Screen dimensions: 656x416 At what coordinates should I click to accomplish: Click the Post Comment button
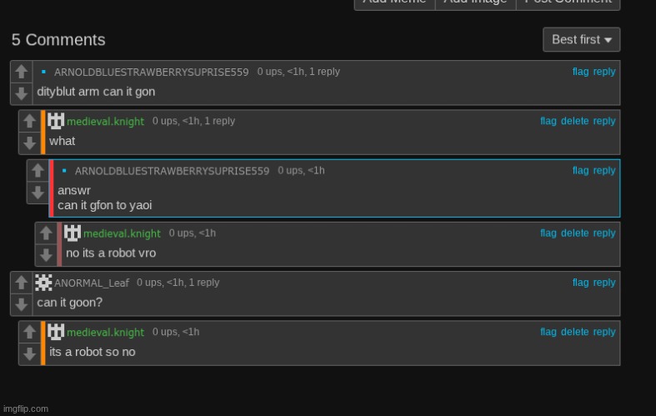point(568,1)
